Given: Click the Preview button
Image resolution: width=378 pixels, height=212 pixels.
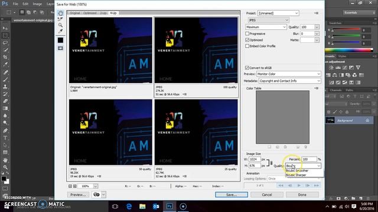Looking at the screenshot, I should pyautogui.click(x=78, y=195).
